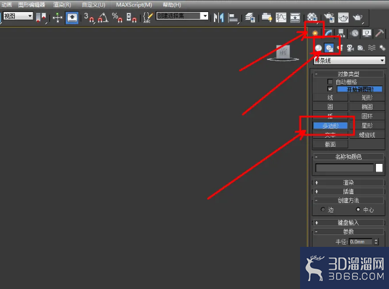Viewport: 389px width, 289px height.
Task: Click the Mirror tool icon
Action: click(219, 18)
